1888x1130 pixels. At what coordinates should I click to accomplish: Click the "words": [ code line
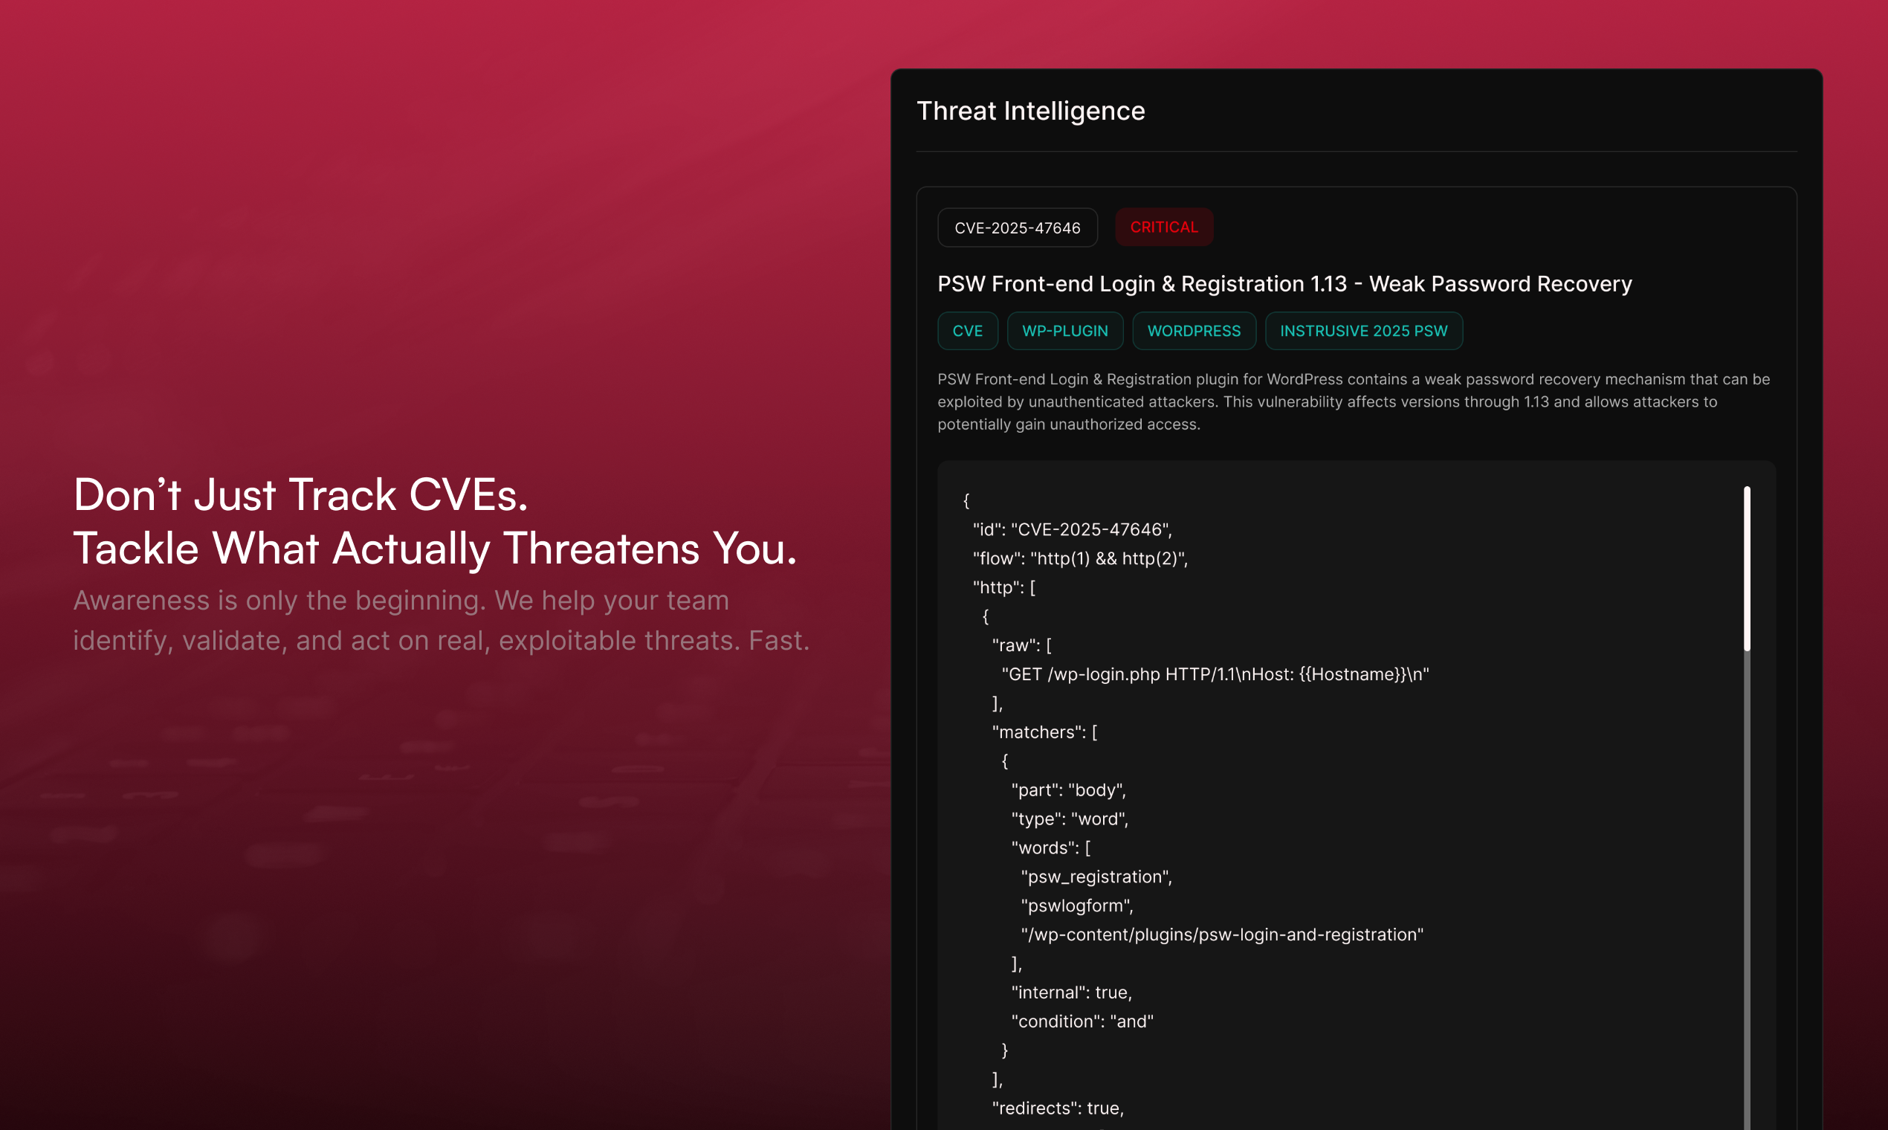click(1050, 847)
